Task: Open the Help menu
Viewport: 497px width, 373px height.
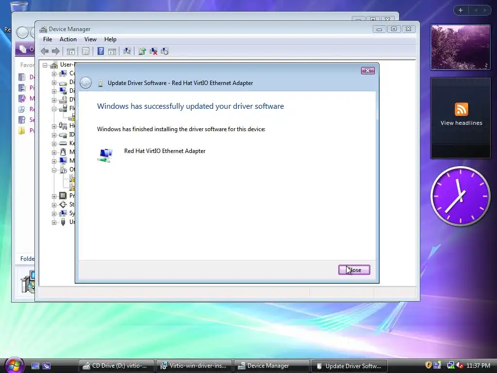Action: click(110, 39)
